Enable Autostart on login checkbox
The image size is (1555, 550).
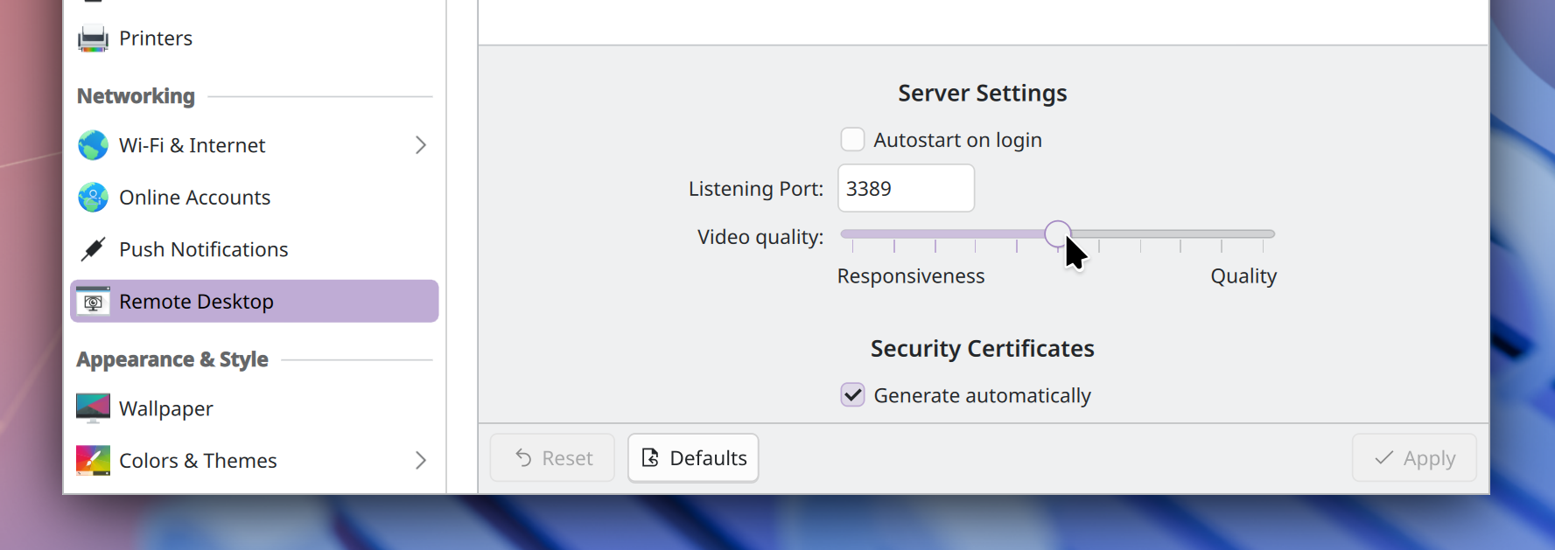pos(852,140)
